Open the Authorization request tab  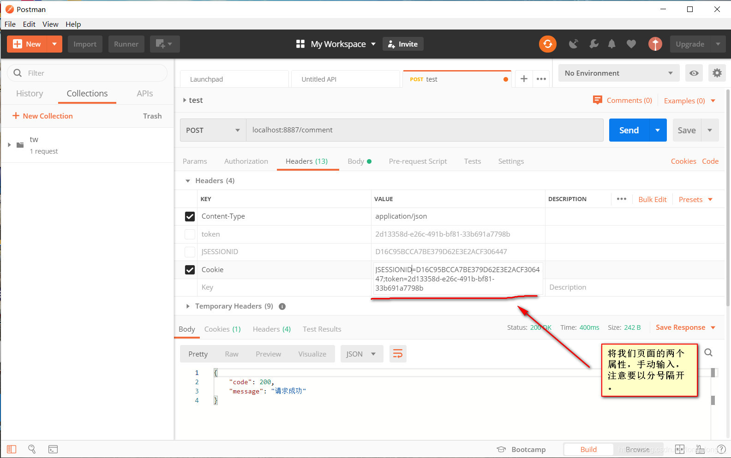coord(246,161)
